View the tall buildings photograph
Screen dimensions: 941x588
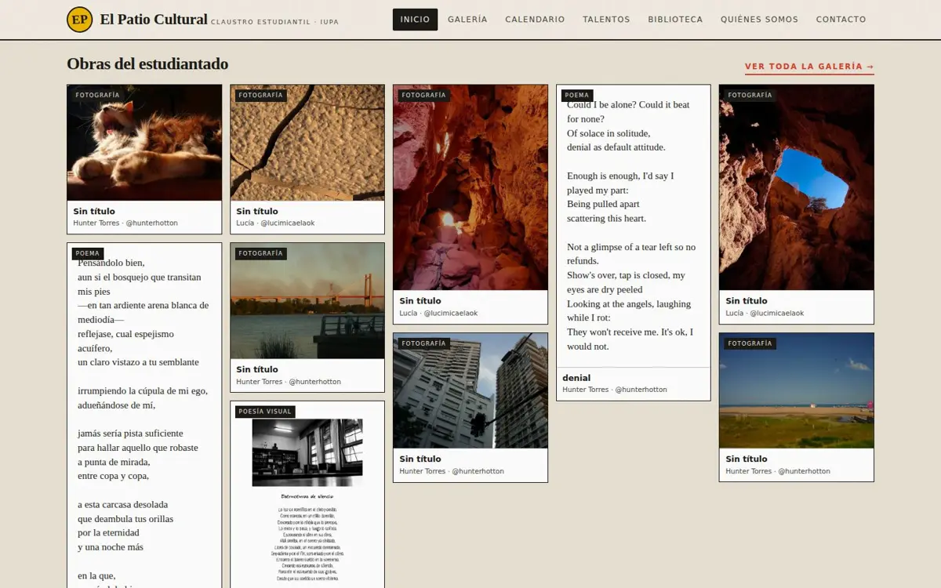click(x=470, y=390)
